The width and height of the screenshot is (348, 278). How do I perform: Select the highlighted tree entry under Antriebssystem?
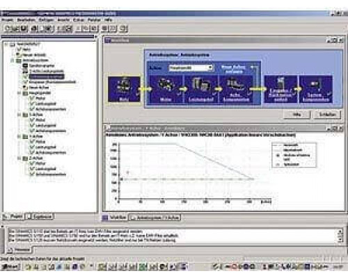(x=47, y=76)
